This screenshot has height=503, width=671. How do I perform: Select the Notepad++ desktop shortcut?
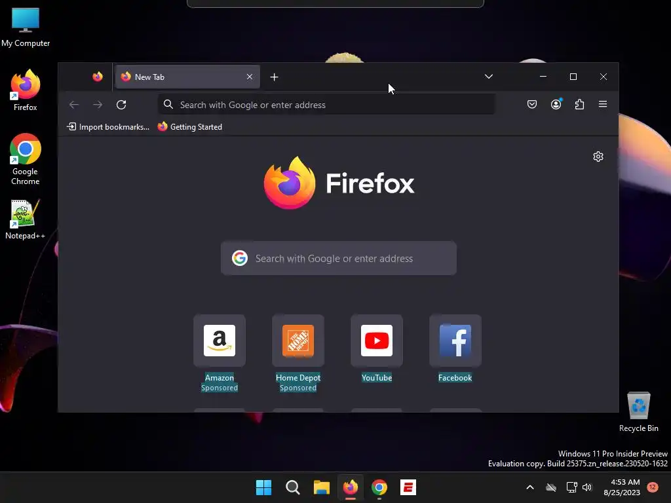click(26, 219)
